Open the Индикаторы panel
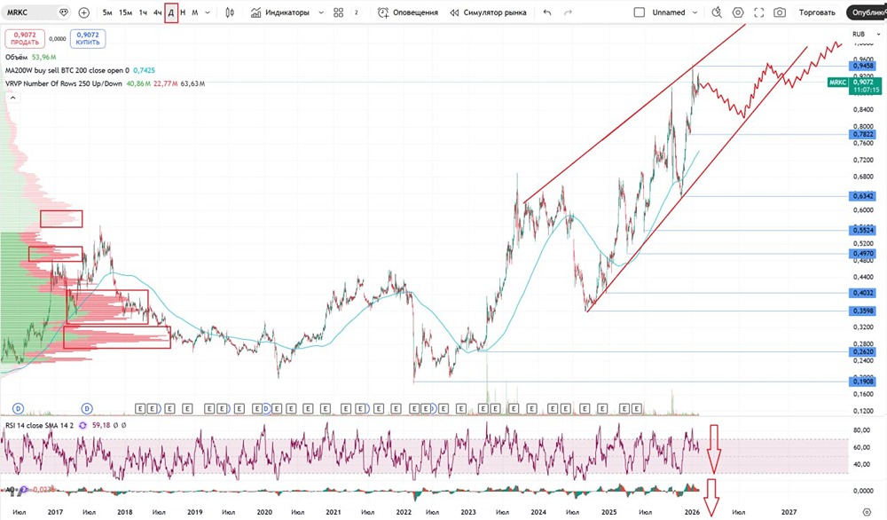The height and width of the screenshot is (520, 887). 280,12
